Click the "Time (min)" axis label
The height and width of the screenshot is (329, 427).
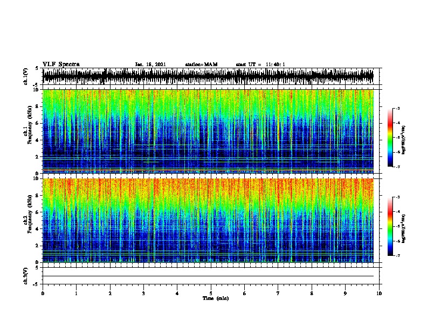[x=216, y=298]
